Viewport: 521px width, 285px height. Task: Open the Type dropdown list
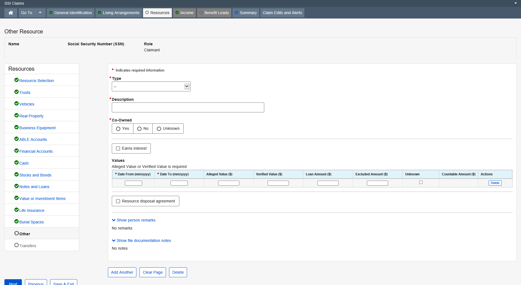[151, 86]
